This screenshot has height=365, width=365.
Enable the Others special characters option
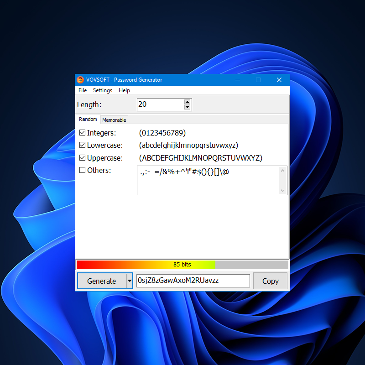pos(82,170)
